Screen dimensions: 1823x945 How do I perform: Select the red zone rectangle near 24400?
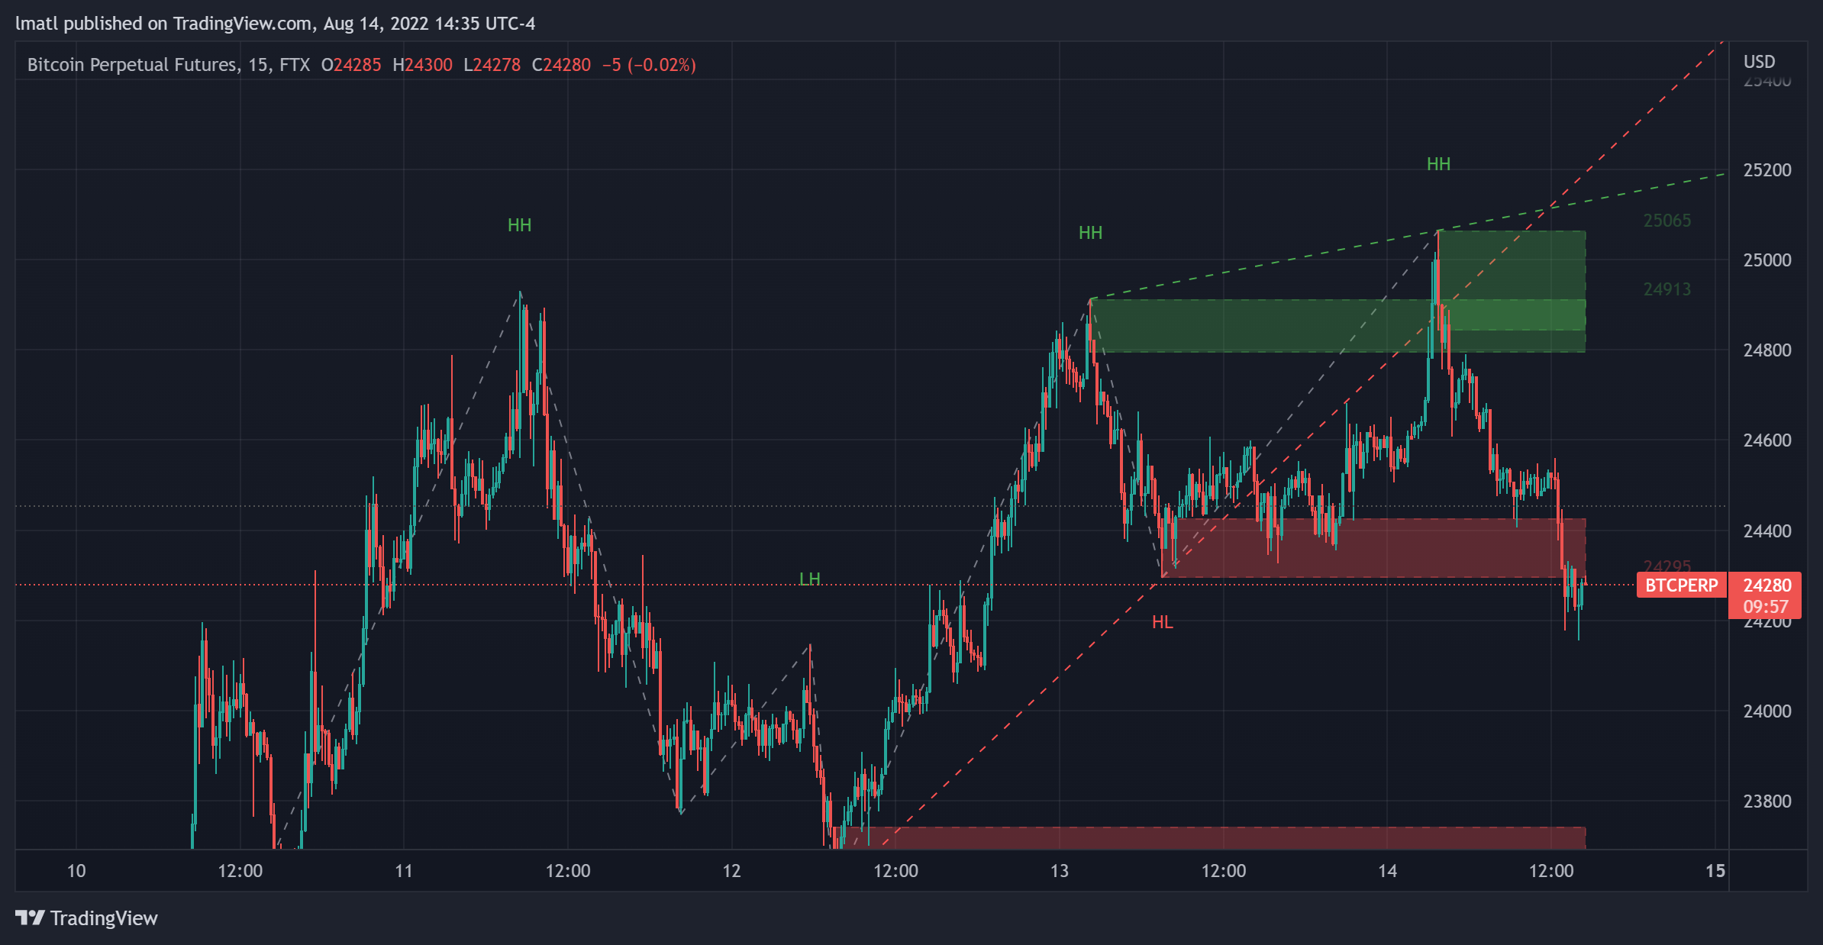pyautogui.click(x=1374, y=548)
